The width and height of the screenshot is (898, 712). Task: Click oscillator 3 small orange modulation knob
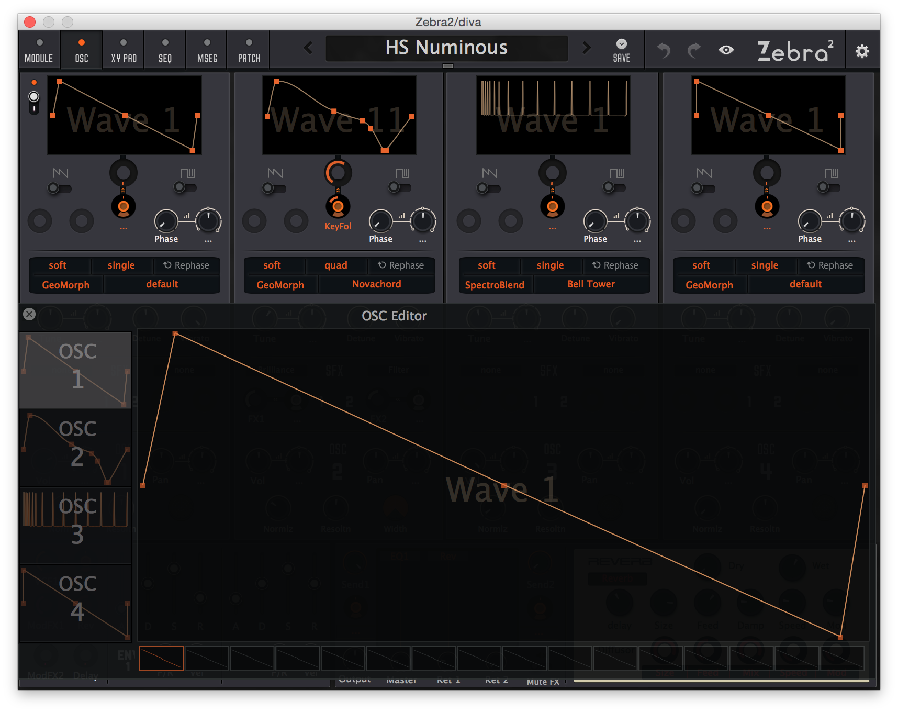click(553, 207)
